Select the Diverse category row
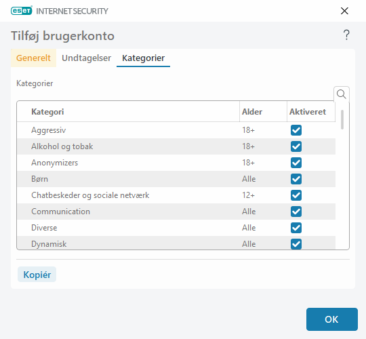Image resolution: width=366 pixels, height=339 pixels. pos(176,228)
